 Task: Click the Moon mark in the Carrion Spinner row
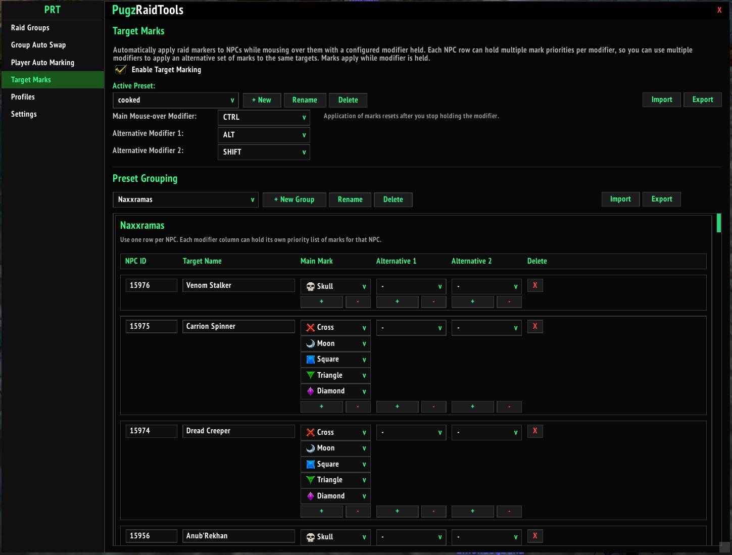335,343
